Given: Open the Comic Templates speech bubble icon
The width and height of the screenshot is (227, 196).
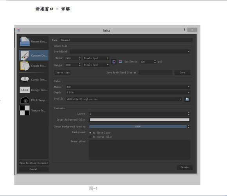Looking at the screenshot, I should [25, 79].
